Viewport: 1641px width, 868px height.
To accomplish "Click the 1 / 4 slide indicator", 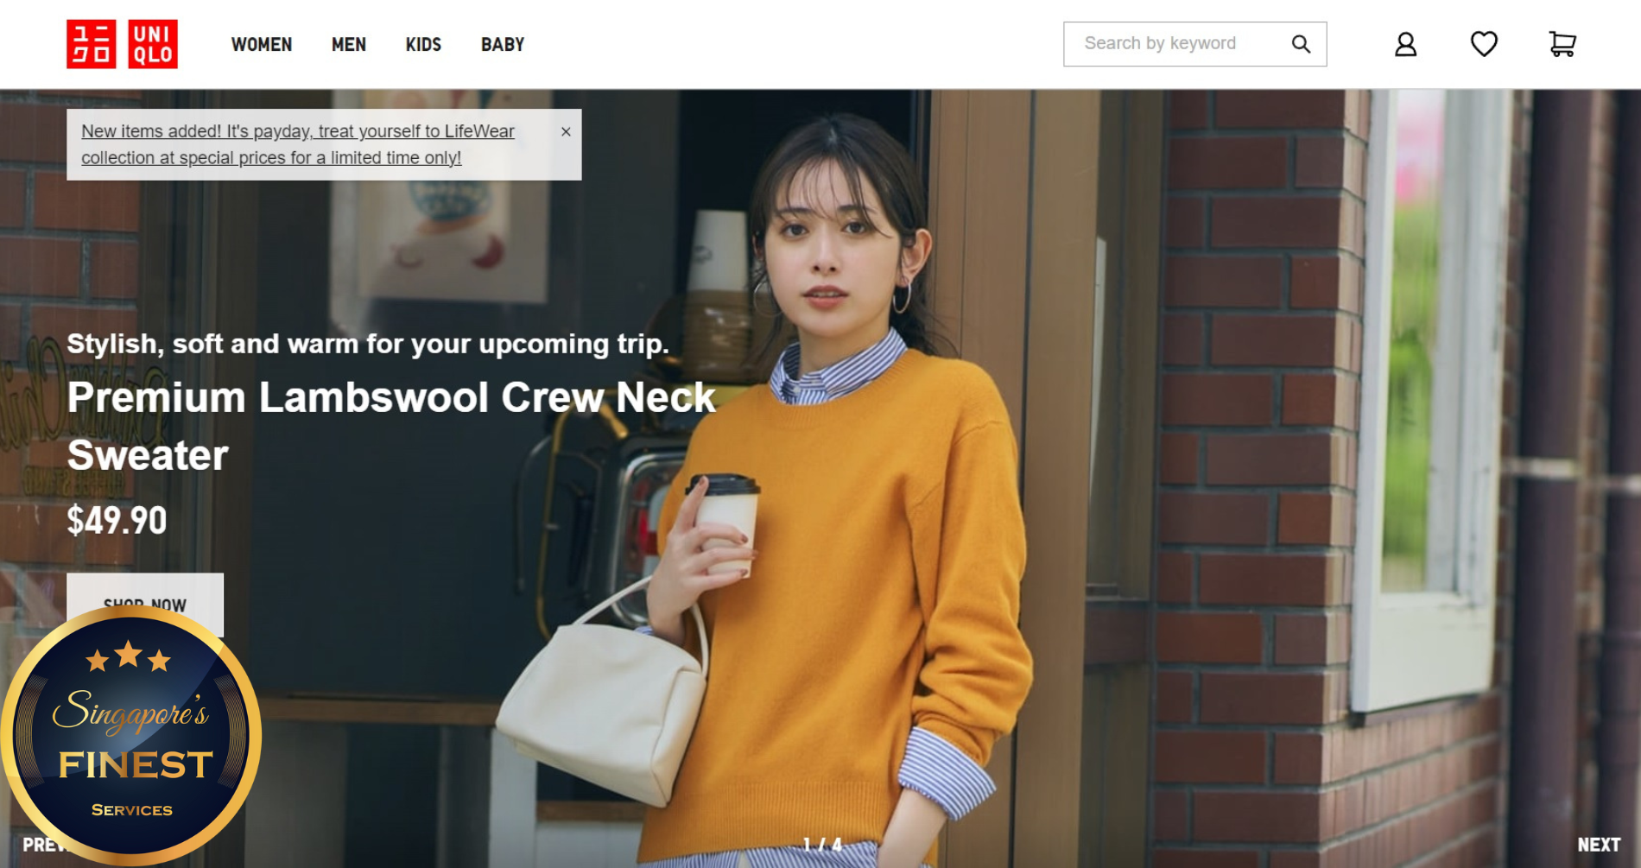I will 821,845.
